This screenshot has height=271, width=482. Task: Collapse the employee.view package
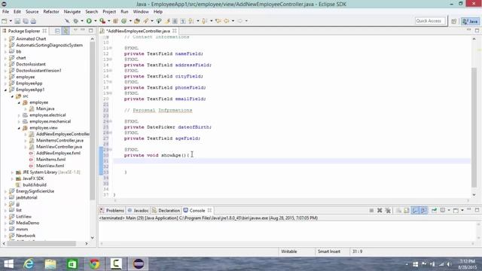19,128
